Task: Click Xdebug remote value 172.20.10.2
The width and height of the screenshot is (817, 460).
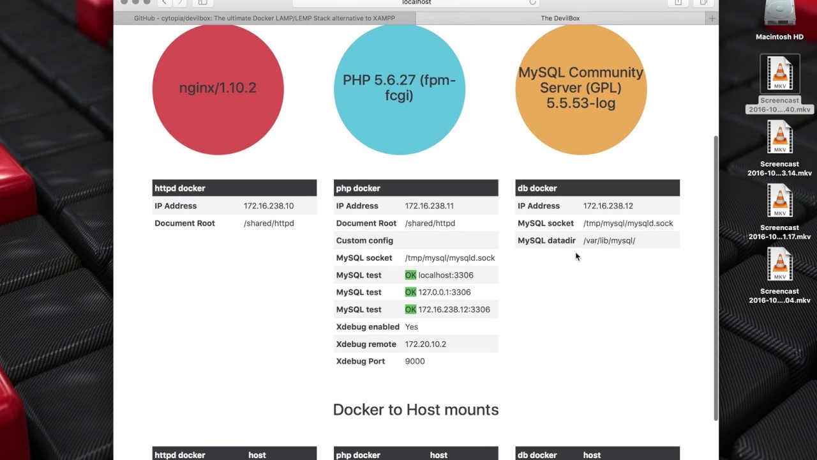Action: tap(425, 344)
